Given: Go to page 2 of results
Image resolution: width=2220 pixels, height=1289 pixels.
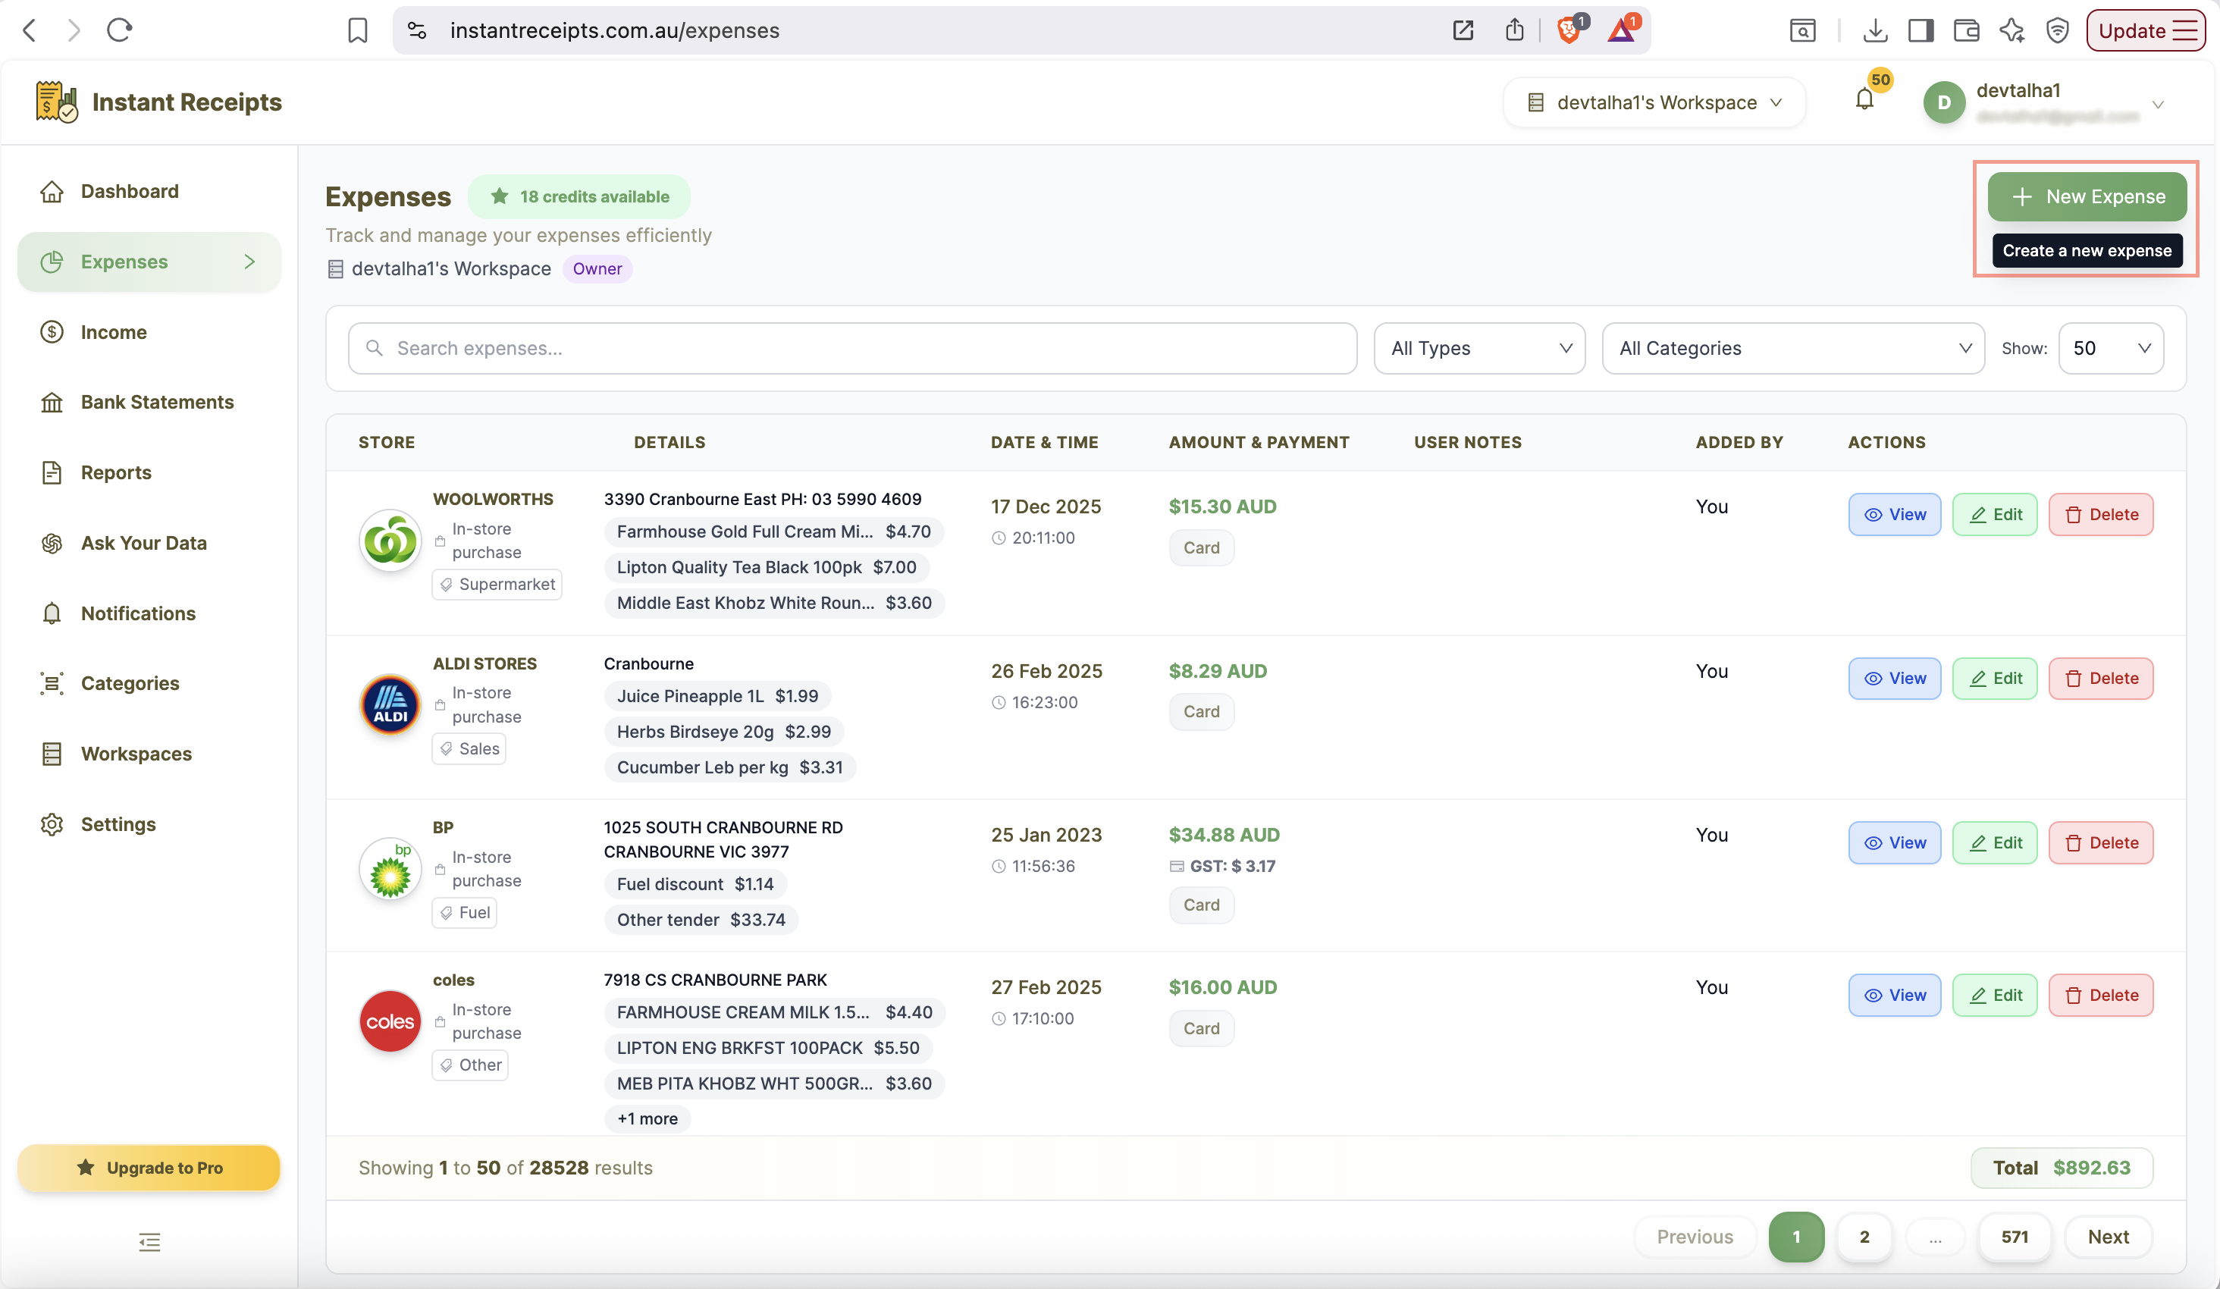Looking at the screenshot, I should 1864,1237.
